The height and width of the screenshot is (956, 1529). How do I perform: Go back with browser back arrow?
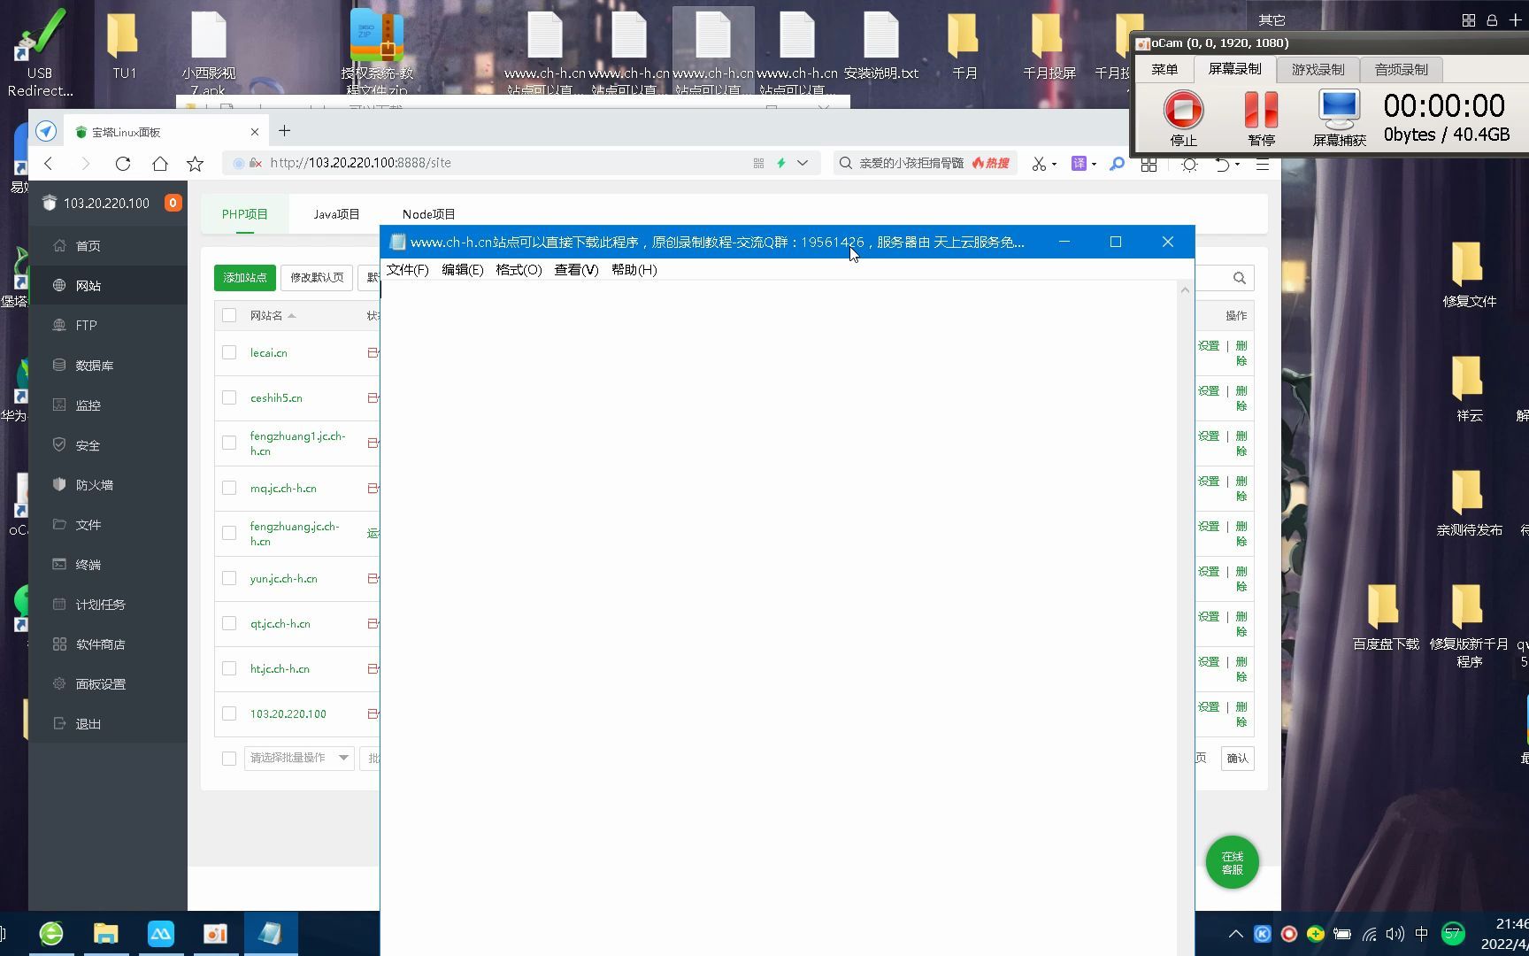pyautogui.click(x=49, y=163)
